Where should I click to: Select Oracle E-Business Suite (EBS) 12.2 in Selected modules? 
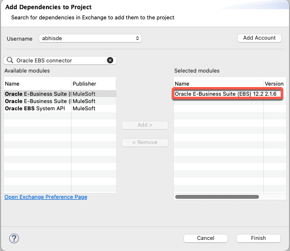228,94
